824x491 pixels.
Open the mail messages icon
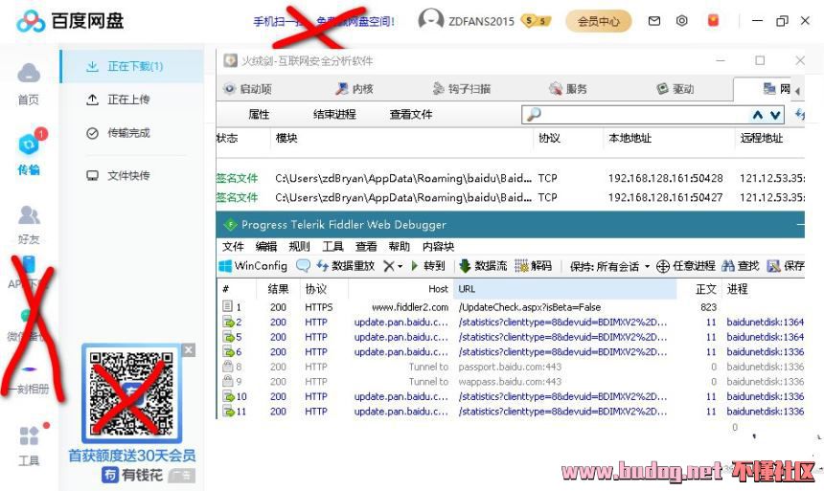tap(654, 21)
